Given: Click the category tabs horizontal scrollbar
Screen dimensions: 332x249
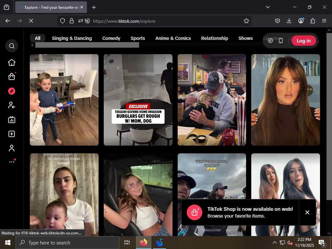Looking at the screenshot, I should click(x=87, y=45).
